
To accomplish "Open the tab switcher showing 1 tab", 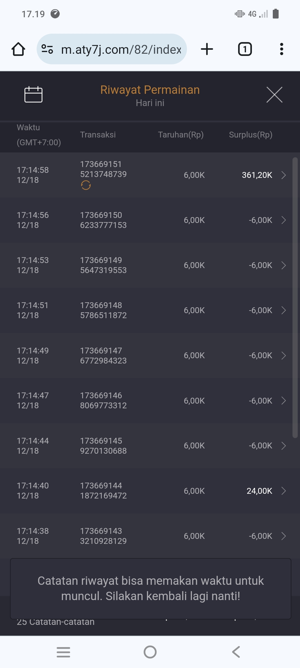I will (245, 49).
